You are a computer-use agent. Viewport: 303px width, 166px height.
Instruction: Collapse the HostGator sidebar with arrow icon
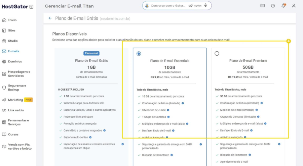point(31,7)
